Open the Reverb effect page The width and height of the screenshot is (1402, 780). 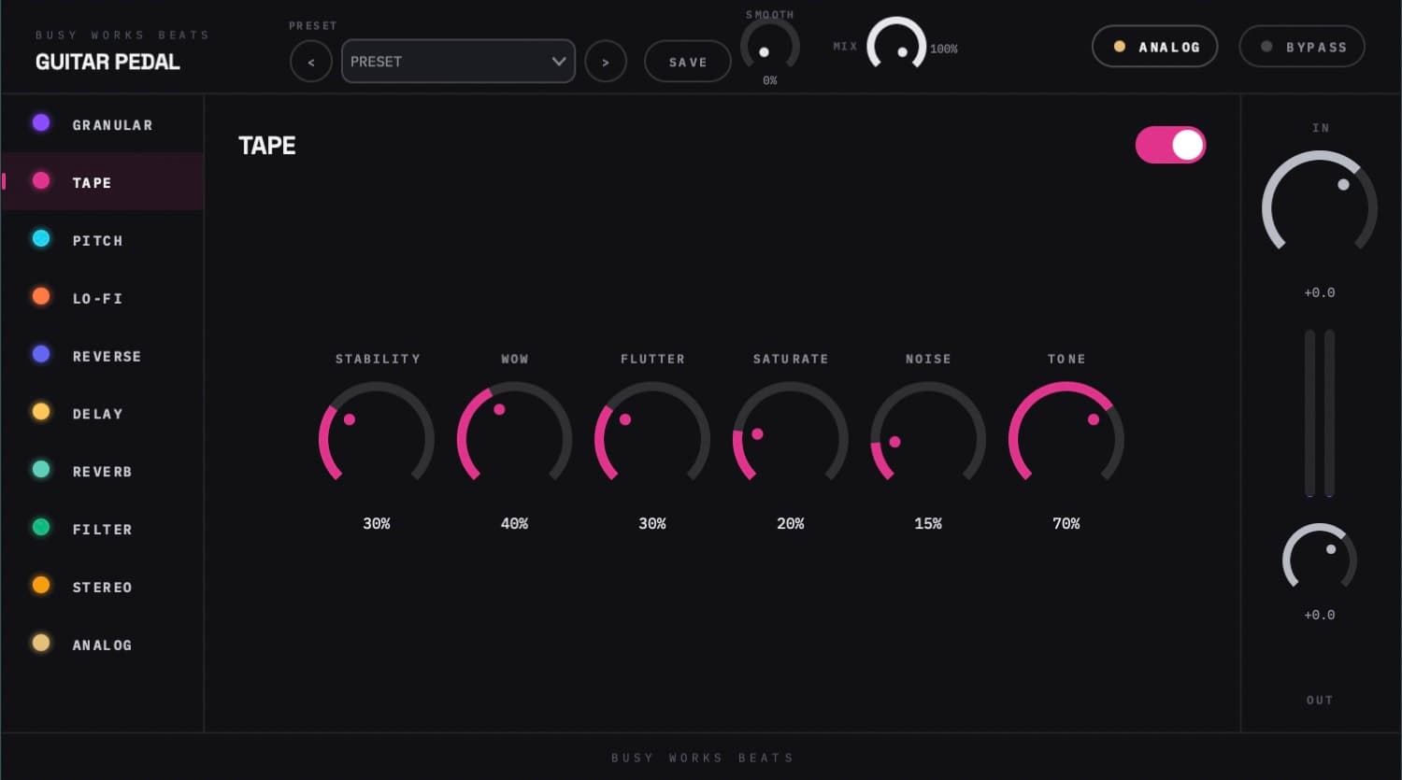(103, 472)
